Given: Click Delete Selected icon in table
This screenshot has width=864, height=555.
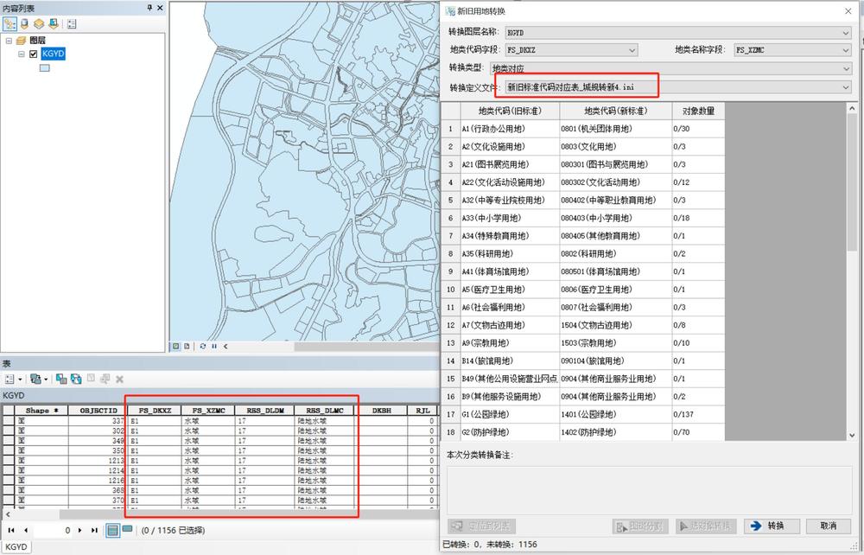Looking at the screenshot, I should [119, 380].
